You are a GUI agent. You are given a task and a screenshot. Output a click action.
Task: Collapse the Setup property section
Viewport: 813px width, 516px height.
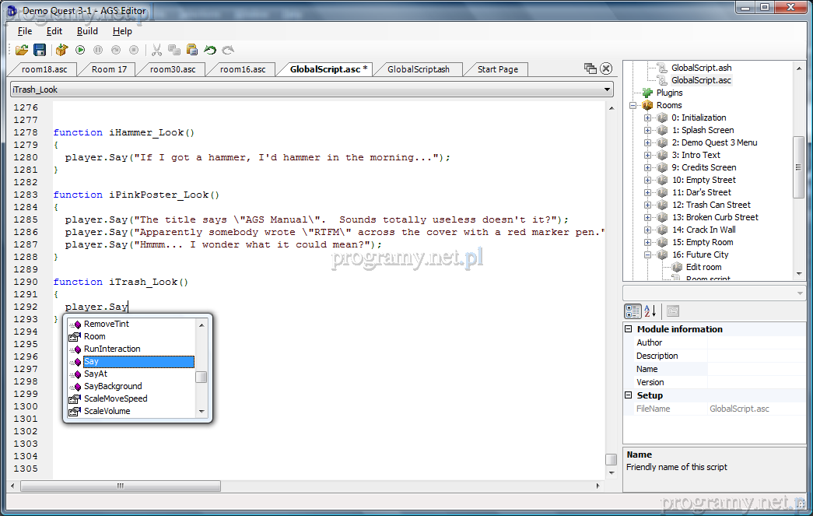pyautogui.click(x=629, y=395)
